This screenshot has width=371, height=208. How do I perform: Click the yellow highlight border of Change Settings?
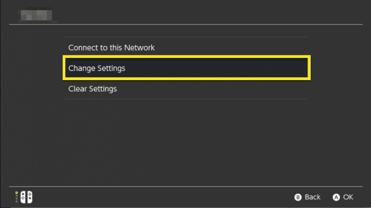coord(186,57)
